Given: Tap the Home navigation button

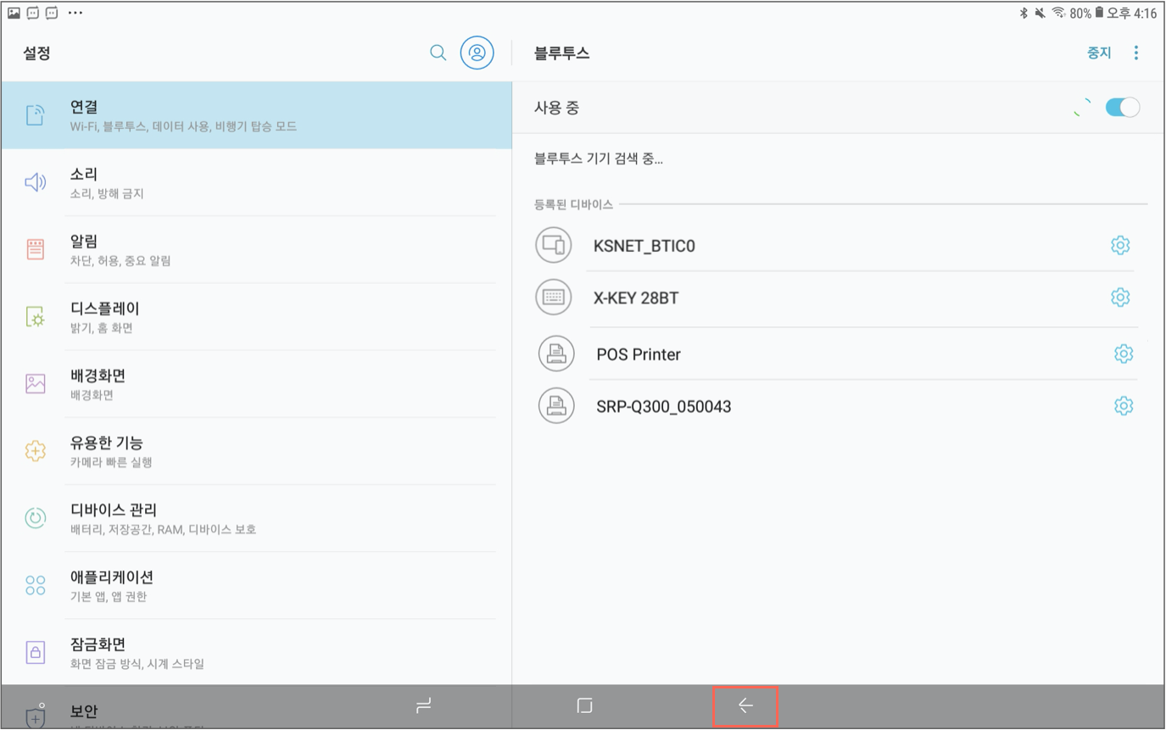Looking at the screenshot, I should [x=584, y=705].
